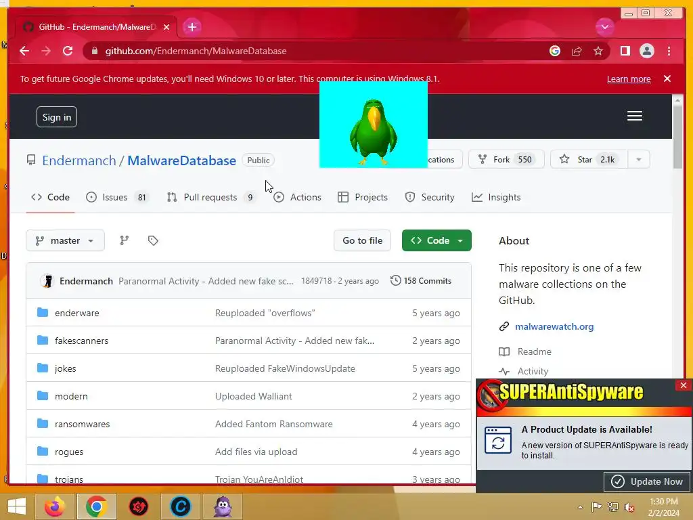Click the padlock site info icon
This screenshot has width=693, height=520.
coord(94,51)
